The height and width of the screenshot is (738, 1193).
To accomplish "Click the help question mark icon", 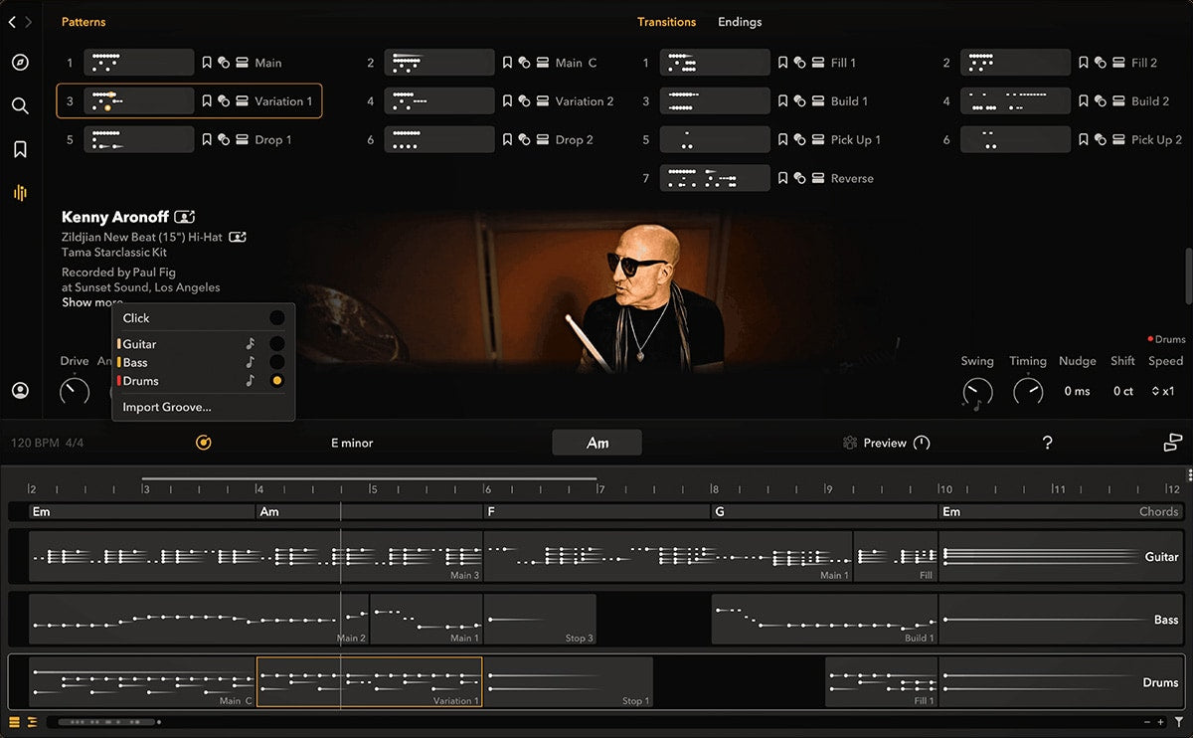I will coord(1047,443).
